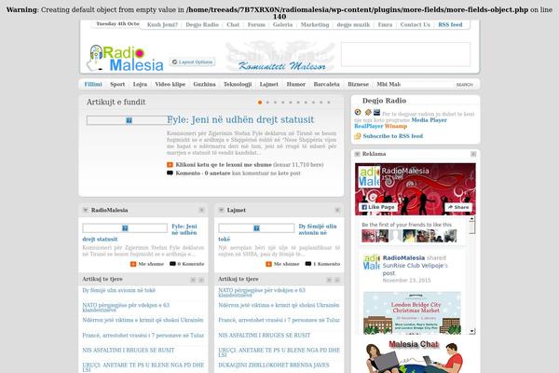Click the Facebook widget scrollbar up arrow
The image size is (559, 373).
point(472,218)
